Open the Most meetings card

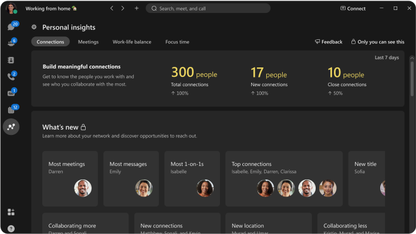click(70, 178)
